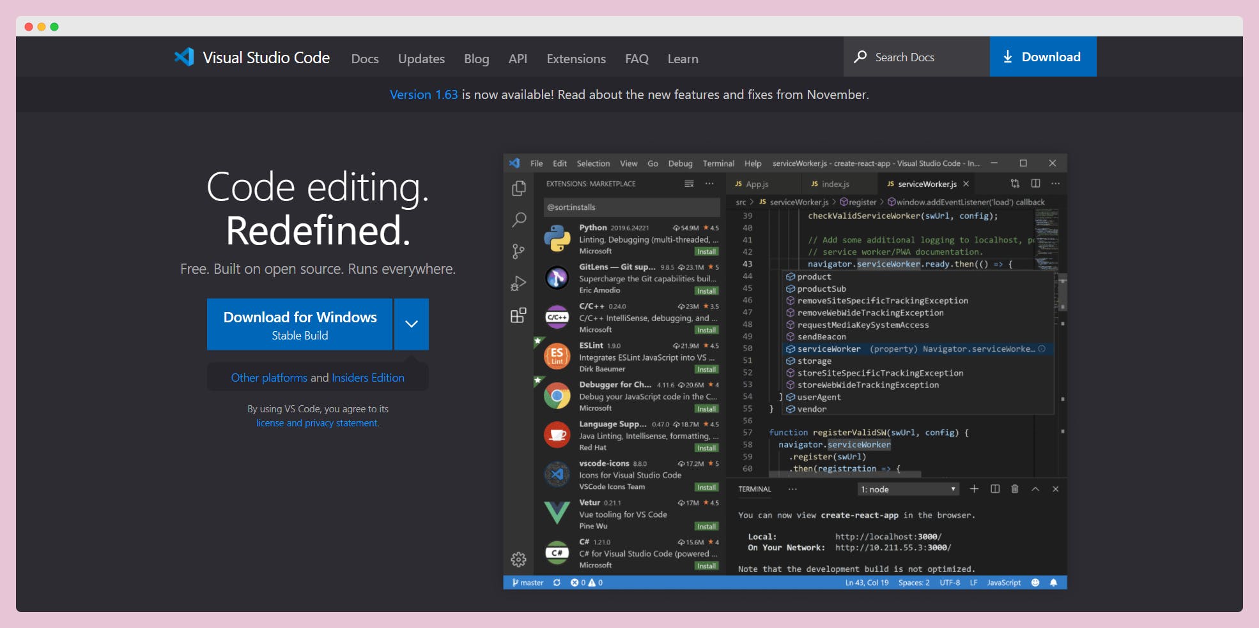Open the Insiders Edition link
This screenshot has height=628, width=1259.
click(368, 378)
